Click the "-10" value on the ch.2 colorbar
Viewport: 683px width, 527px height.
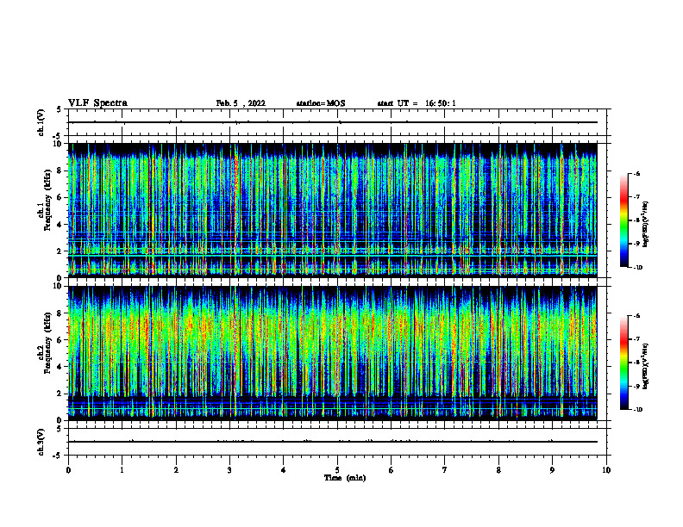click(637, 409)
